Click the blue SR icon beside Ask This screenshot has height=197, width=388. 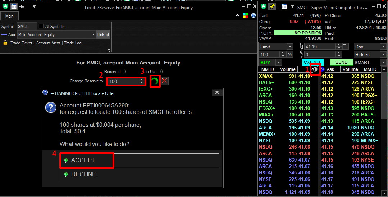coord(322,69)
